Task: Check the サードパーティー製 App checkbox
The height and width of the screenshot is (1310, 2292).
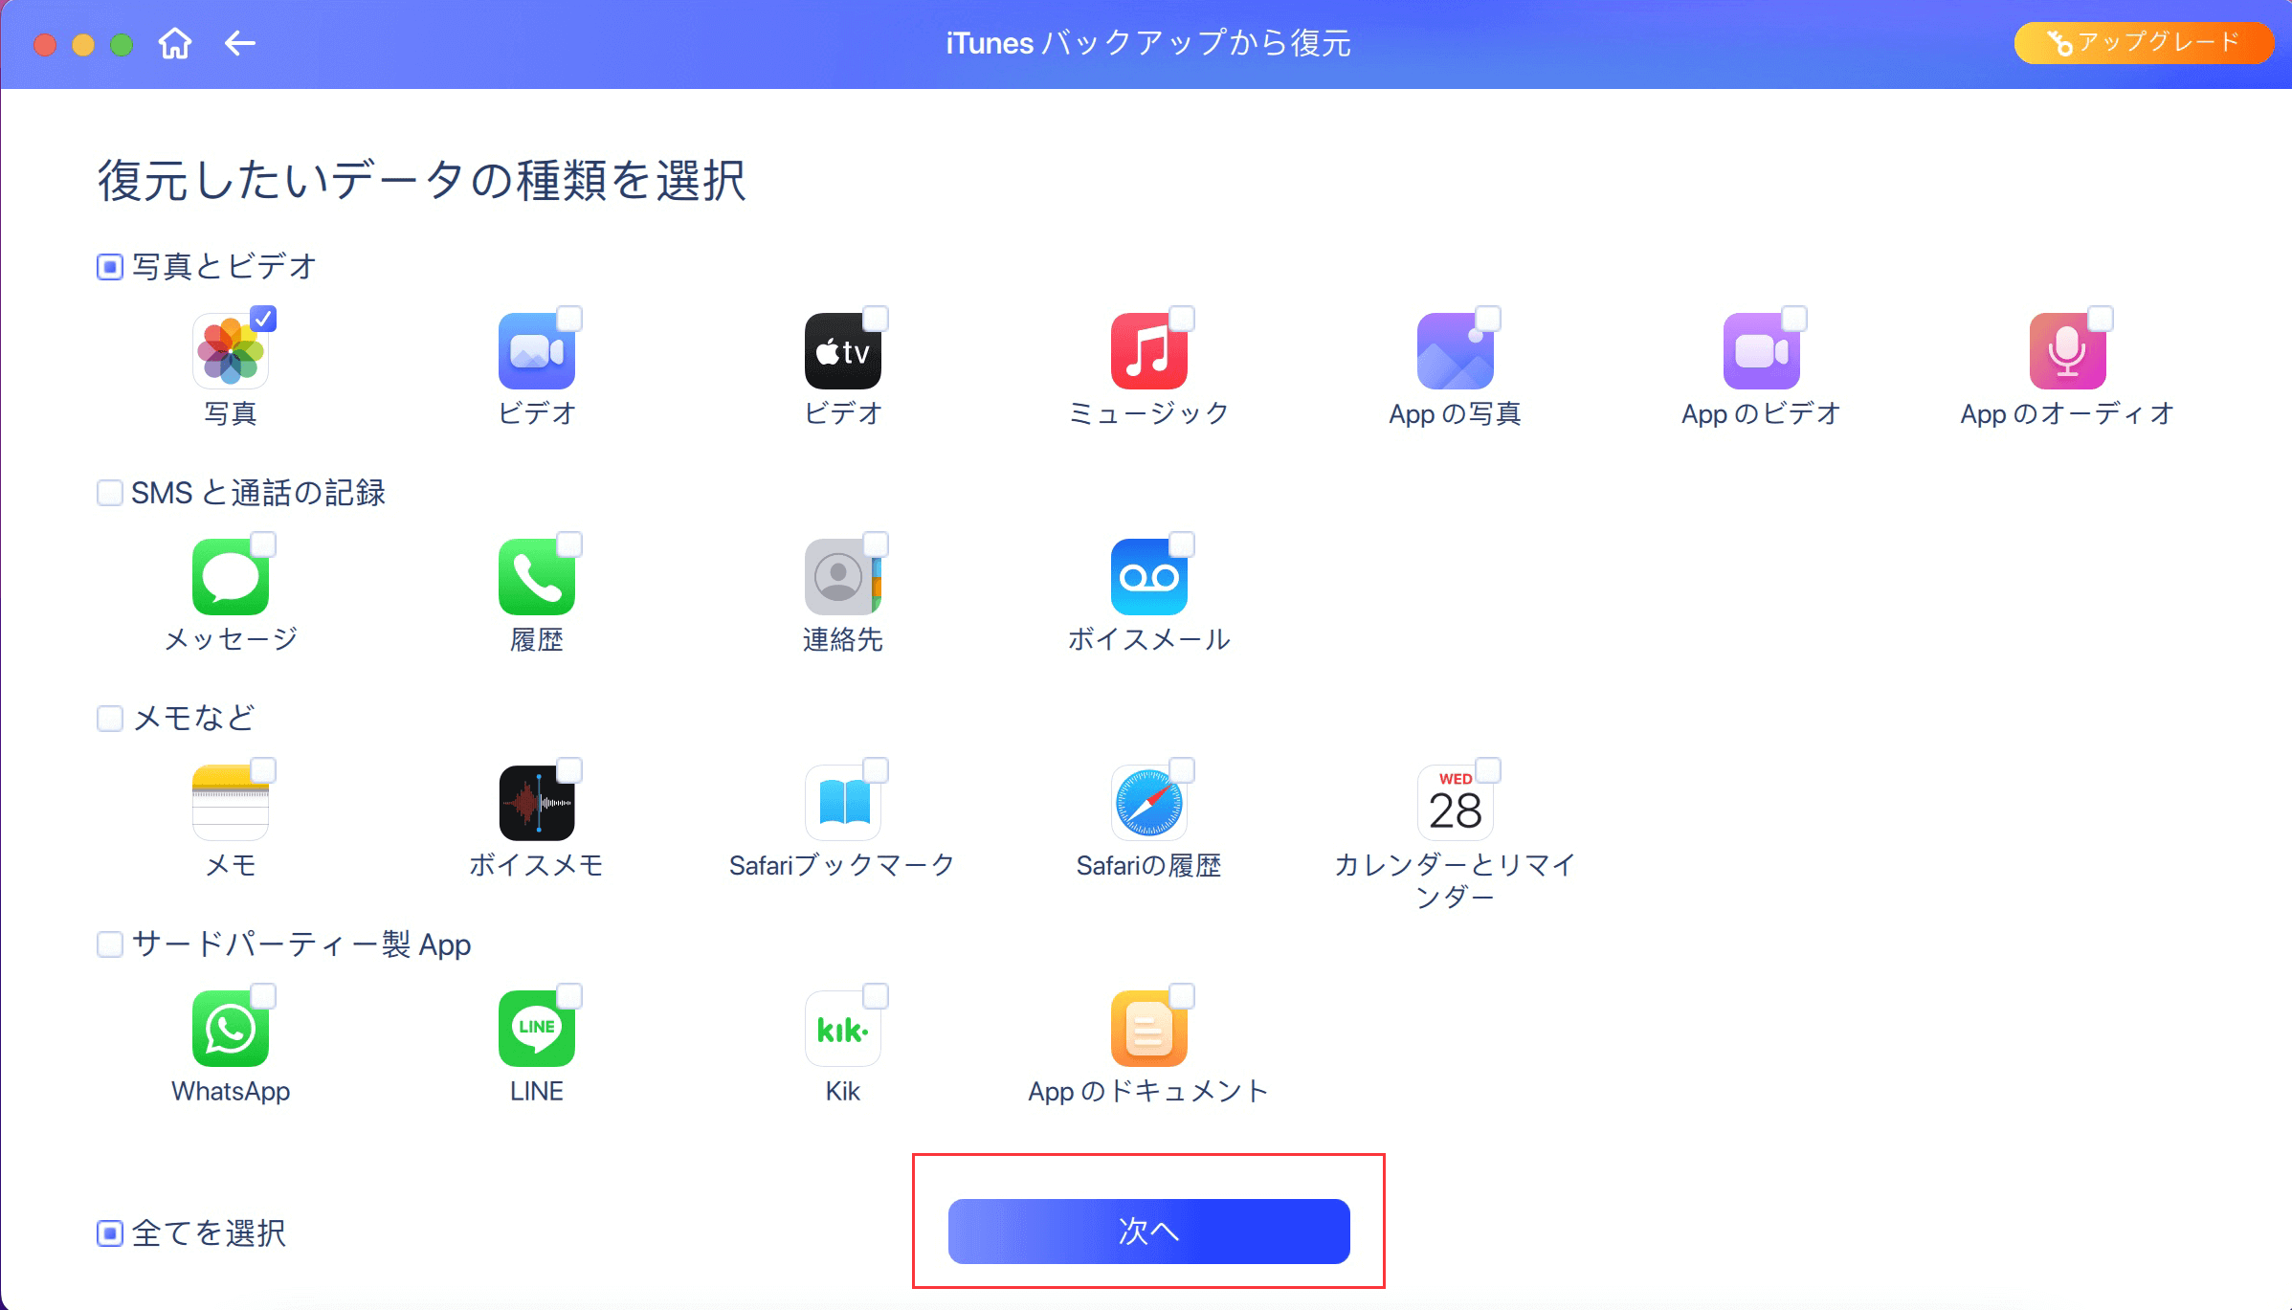Action: pos(110,944)
